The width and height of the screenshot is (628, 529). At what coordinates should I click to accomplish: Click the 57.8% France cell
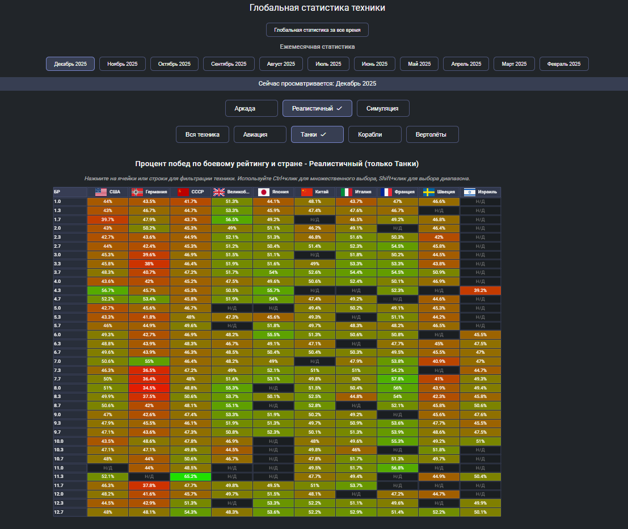point(397,379)
